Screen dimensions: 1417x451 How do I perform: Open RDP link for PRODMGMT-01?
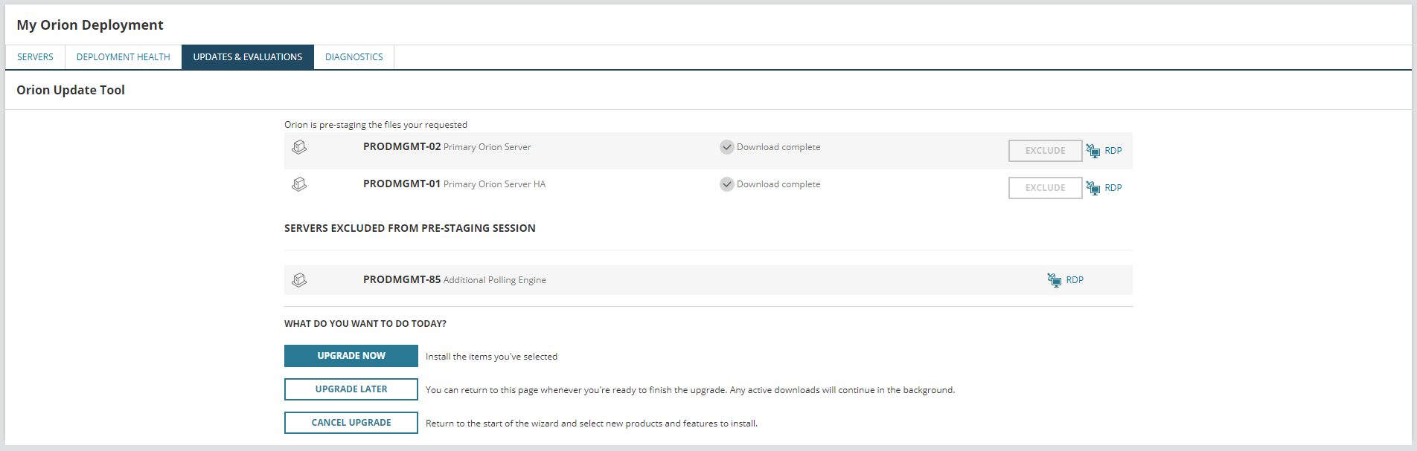pos(1113,188)
